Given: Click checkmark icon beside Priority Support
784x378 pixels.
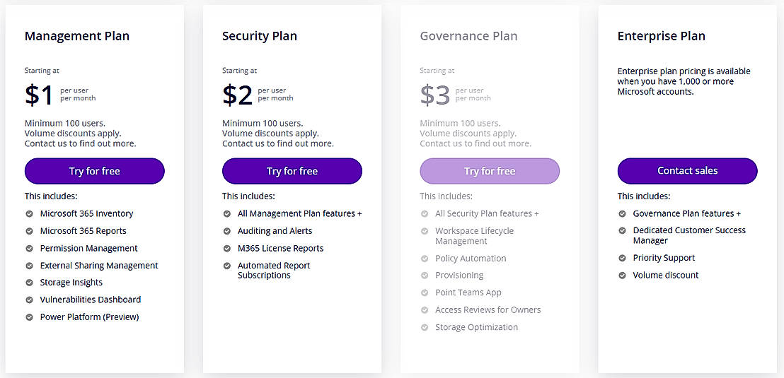Looking at the screenshot, I should [622, 258].
